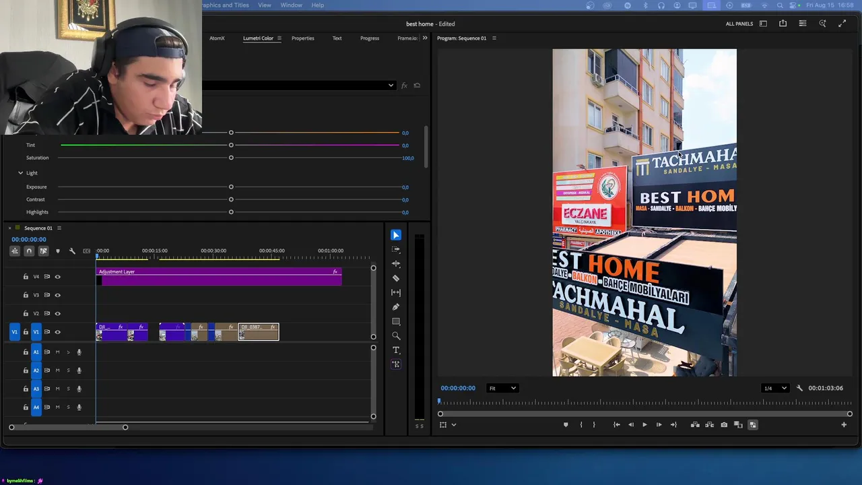Collapse the Light section

tap(20, 173)
